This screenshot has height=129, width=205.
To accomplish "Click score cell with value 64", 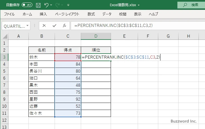I will tap(68, 78).
